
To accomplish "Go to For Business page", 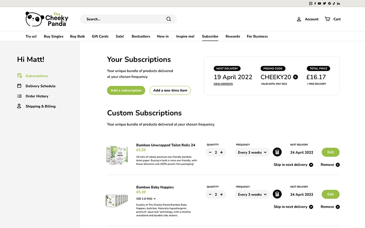I will pos(257,36).
